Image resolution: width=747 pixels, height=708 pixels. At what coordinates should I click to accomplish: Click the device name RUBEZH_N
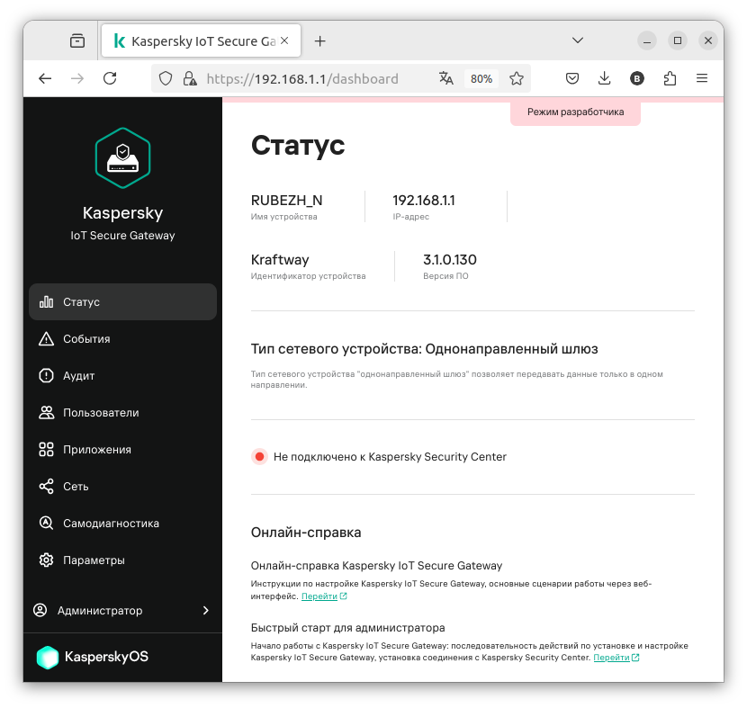pyautogui.click(x=287, y=201)
